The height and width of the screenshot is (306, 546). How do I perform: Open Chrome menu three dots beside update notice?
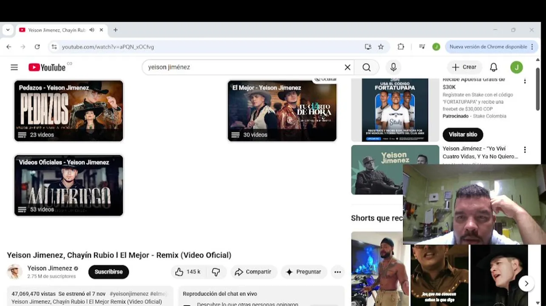pos(532,47)
